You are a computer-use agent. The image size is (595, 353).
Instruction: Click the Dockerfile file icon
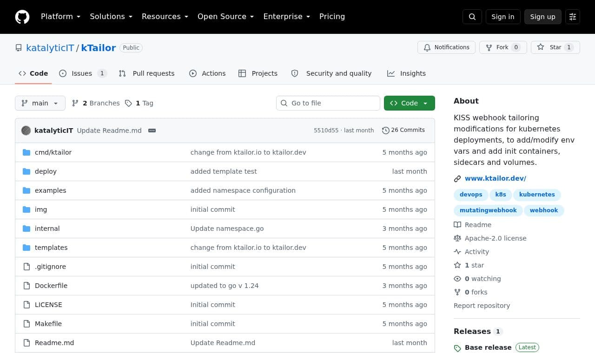[26, 286]
